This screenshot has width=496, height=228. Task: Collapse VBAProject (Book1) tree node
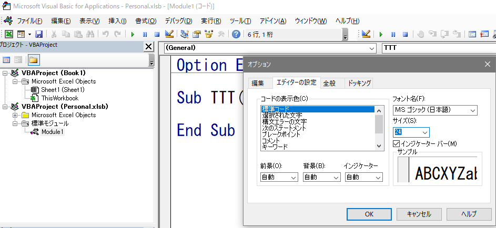(x=4, y=73)
